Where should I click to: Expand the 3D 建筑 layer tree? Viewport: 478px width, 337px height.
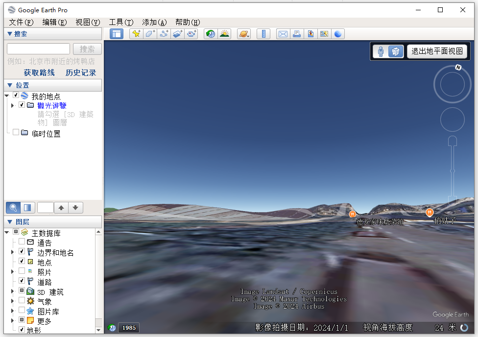pyautogui.click(x=13, y=291)
